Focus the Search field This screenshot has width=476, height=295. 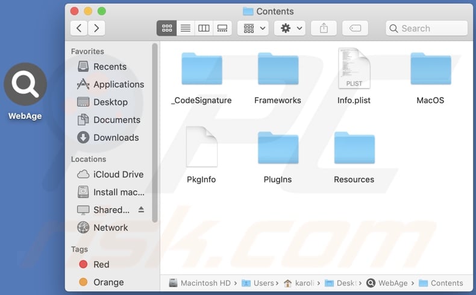click(x=427, y=28)
